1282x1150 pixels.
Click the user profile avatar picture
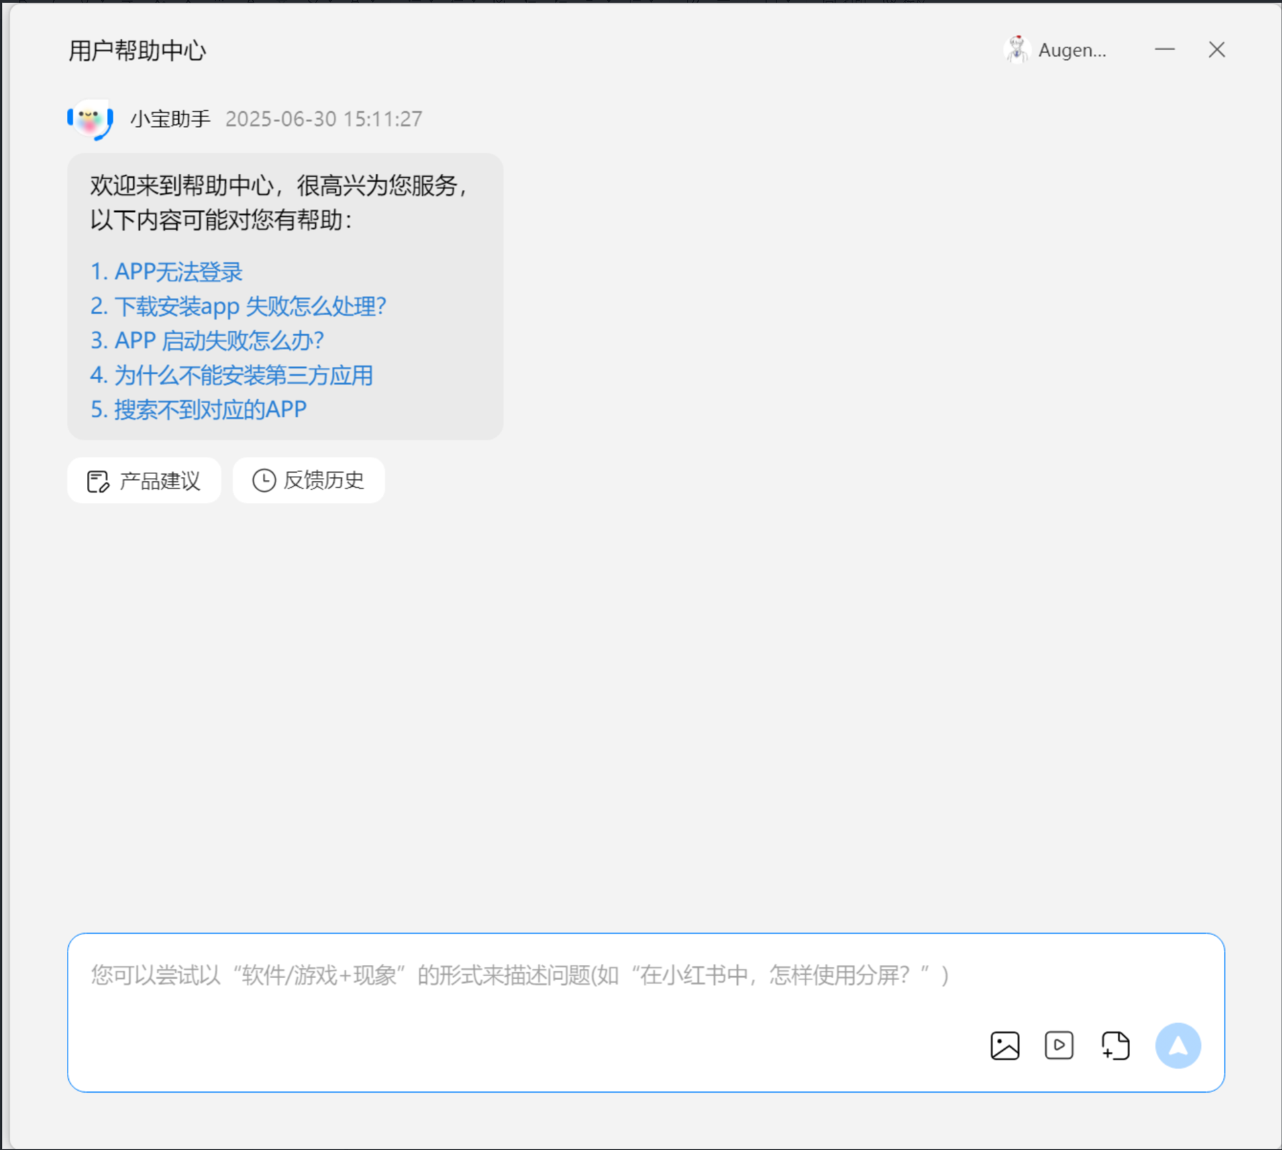[1017, 50]
